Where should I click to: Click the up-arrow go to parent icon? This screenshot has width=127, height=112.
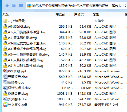[7, 6]
